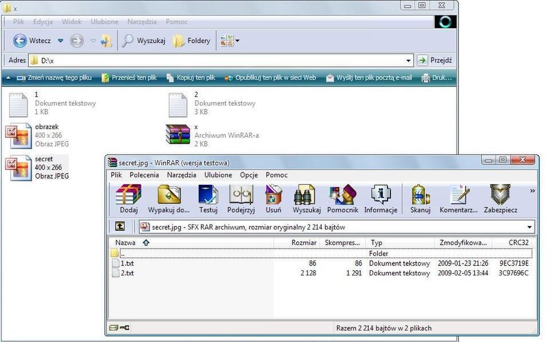
Task: Go up one folder in WinRAR
Action: pyautogui.click(x=120, y=226)
